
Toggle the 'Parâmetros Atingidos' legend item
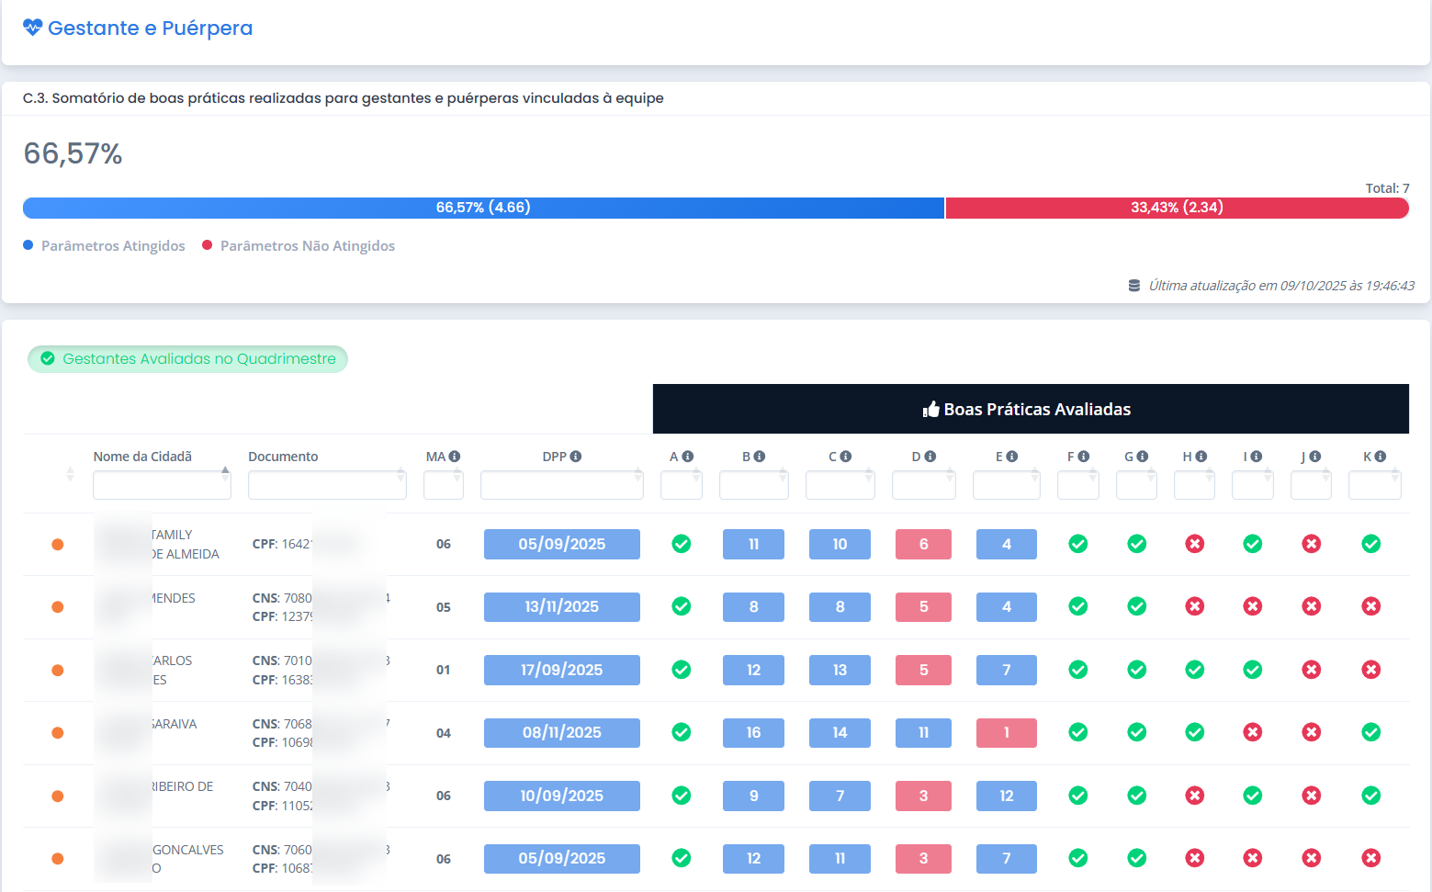(x=104, y=245)
